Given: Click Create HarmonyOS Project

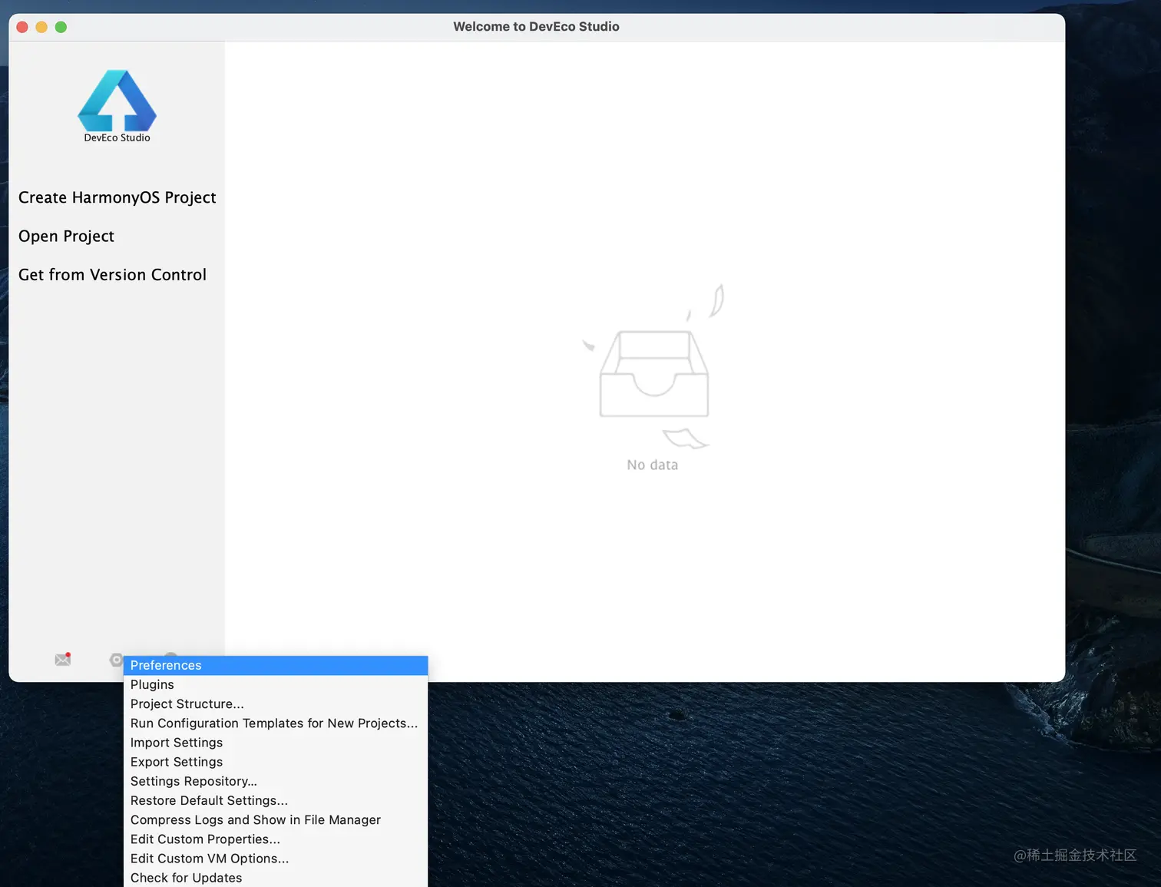Looking at the screenshot, I should coord(117,197).
